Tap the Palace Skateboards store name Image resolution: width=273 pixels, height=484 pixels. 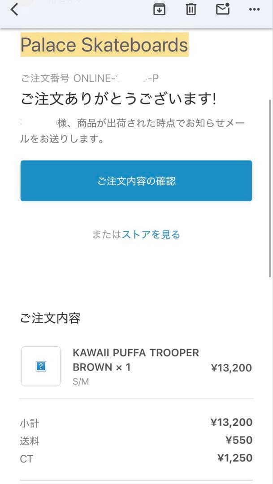click(x=104, y=44)
